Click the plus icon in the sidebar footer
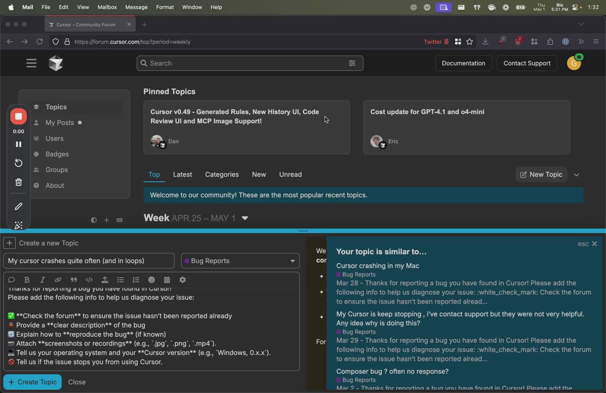The image size is (606, 393). point(106,220)
